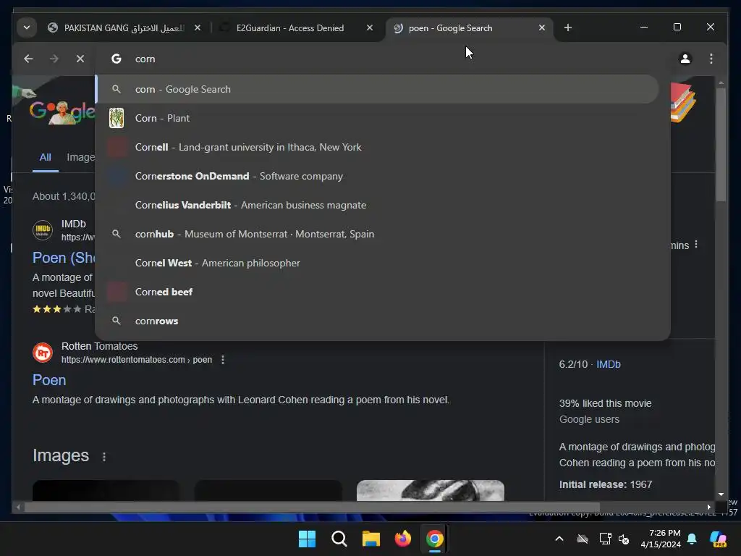Click the muted volume tray icon
Image resolution: width=741 pixels, height=556 pixels.
624,539
